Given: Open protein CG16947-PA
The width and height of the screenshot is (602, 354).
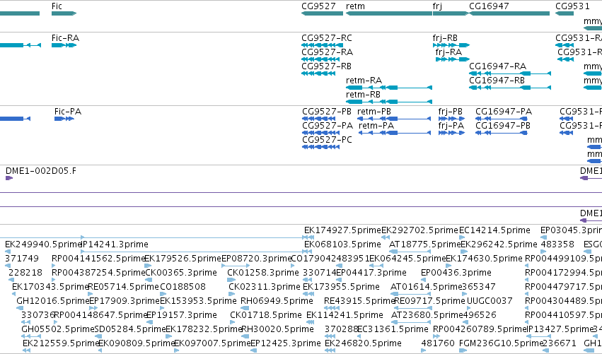Looking at the screenshot, I should 504,112.
